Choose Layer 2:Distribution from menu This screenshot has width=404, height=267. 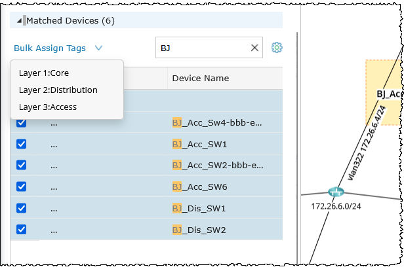(x=58, y=90)
